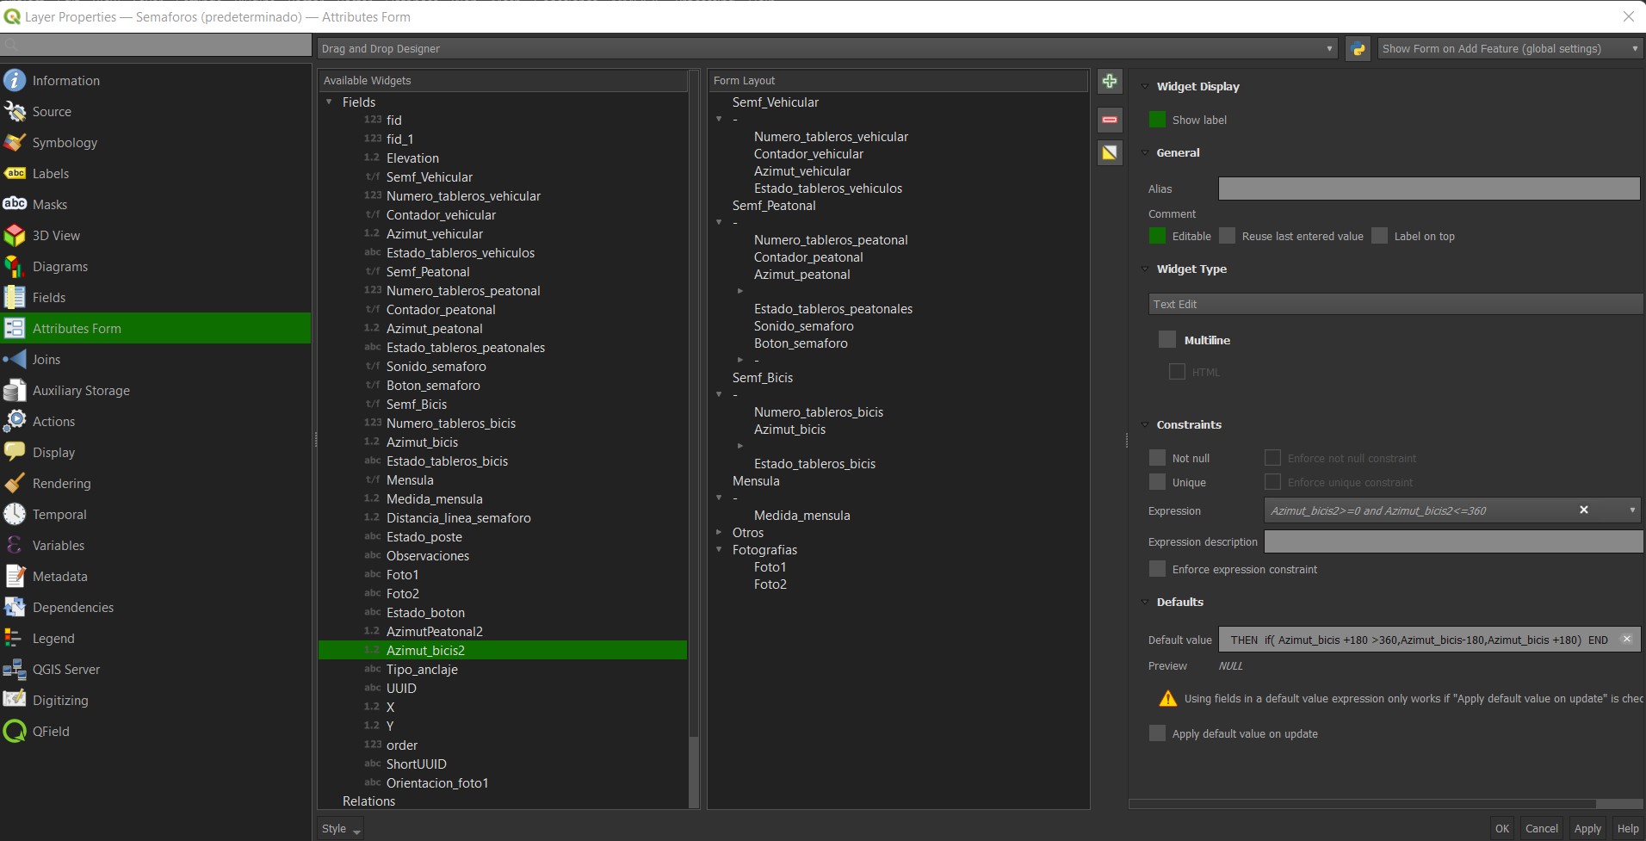The width and height of the screenshot is (1646, 841).
Task: Toggle the Show label checkbox
Action: click(1157, 120)
